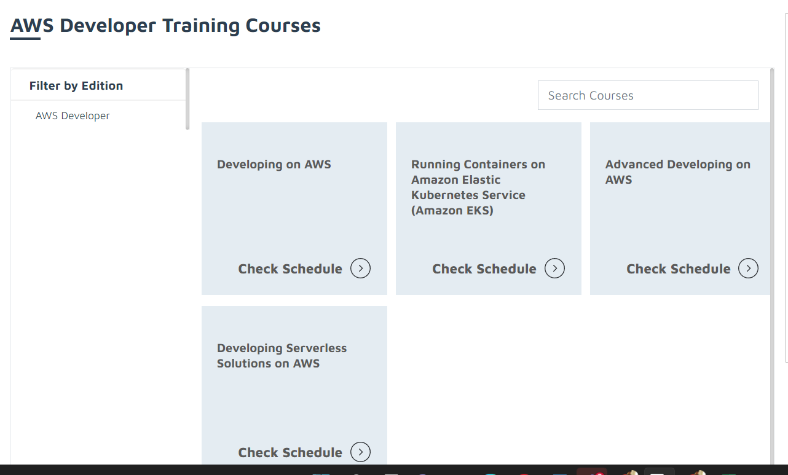Viewport: 788px width, 475px height.
Task: Select Running Containers on Amazon EKS title
Action: pos(478,187)
